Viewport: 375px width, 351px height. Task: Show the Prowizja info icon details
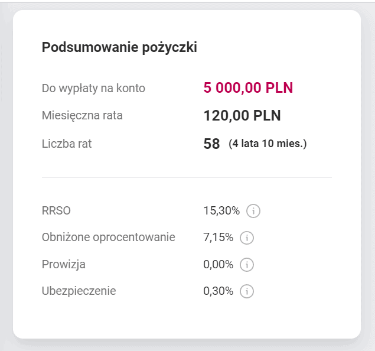247,264
